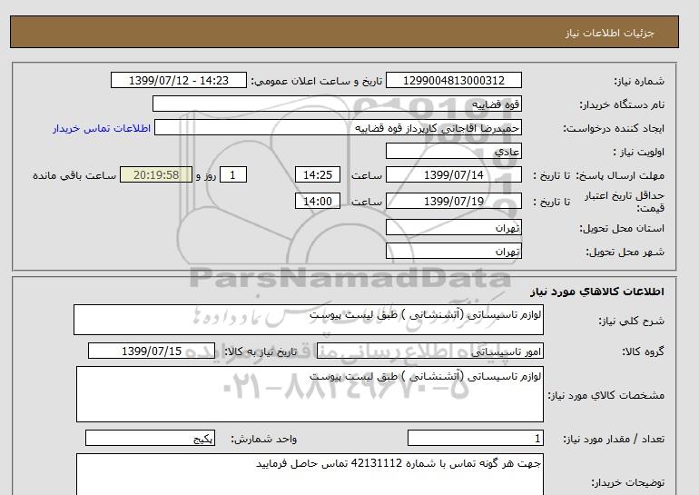Select the delivery province field 'تهران'
This screenshot has width=699, height=495.
pyautogui.click(x=453, y=227)
